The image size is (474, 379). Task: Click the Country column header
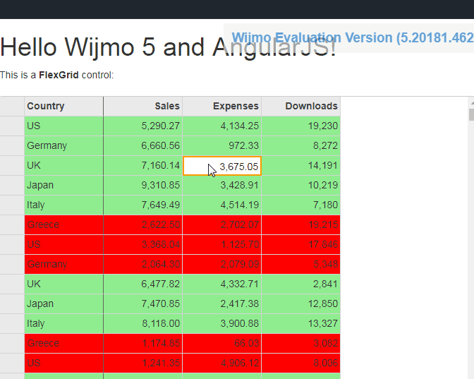63,107
